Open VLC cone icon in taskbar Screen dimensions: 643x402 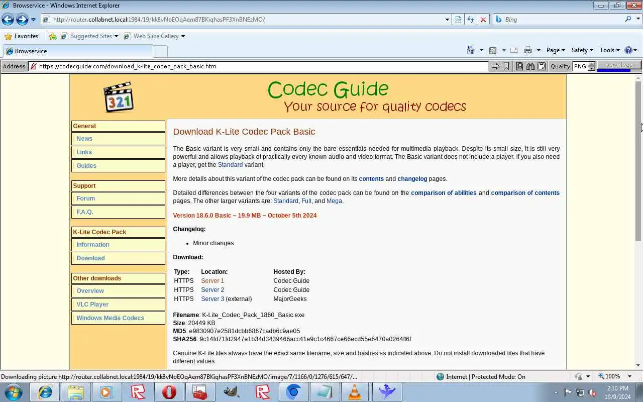355,392
